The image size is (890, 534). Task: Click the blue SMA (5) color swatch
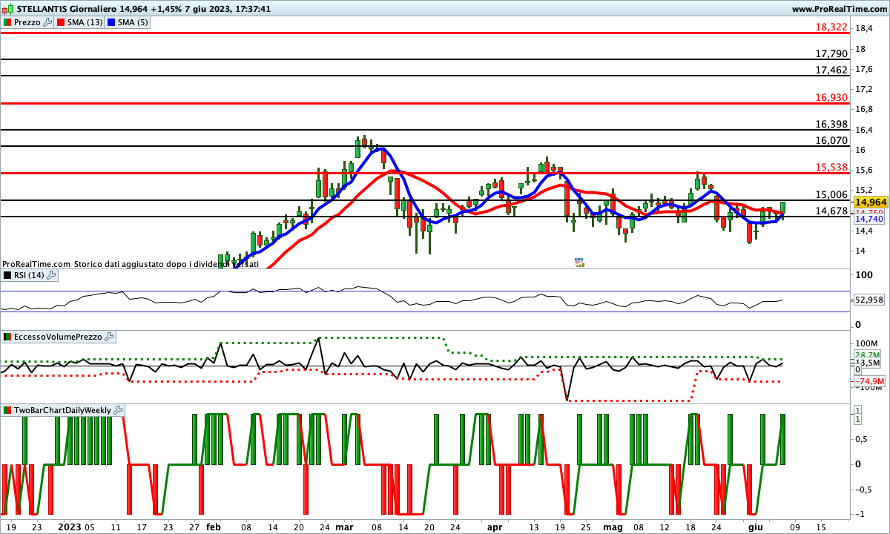112,22
